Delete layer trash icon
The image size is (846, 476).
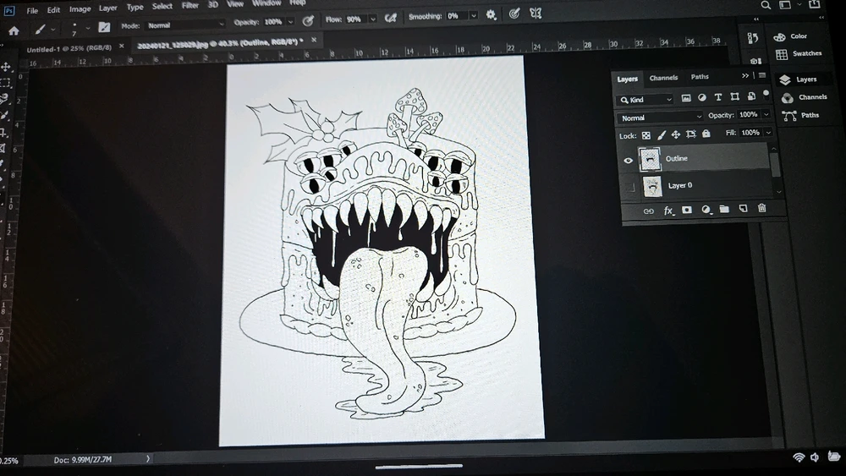[x=762, y=207]
